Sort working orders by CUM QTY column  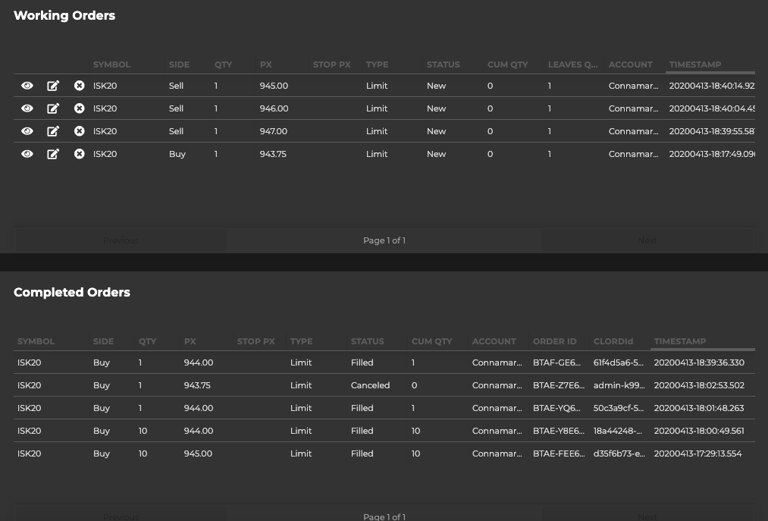[507, 64]
